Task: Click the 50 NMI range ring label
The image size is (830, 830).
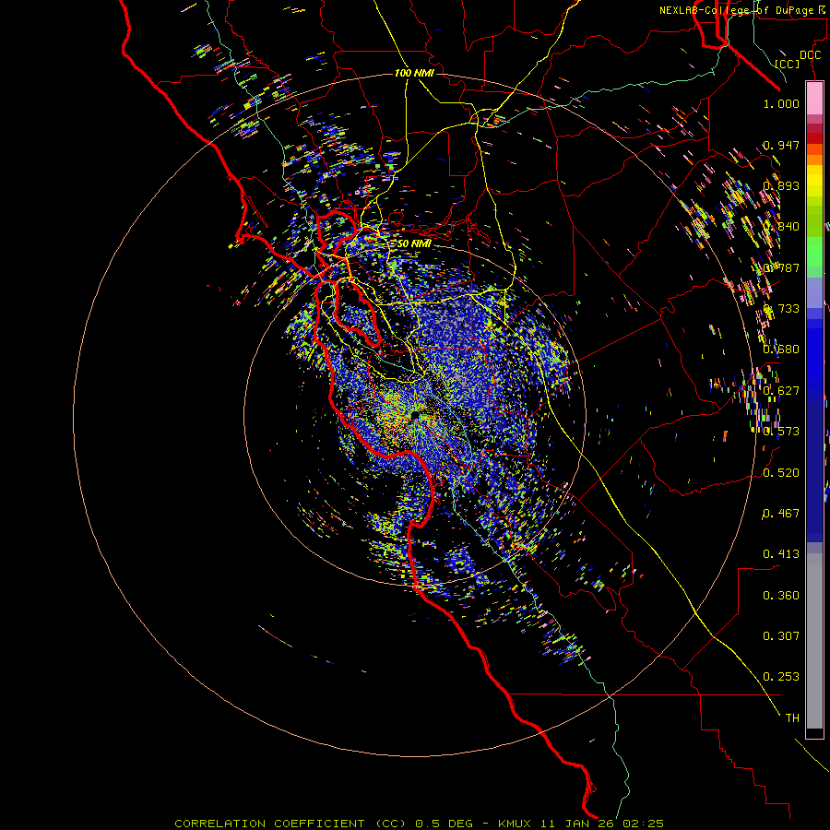Action: click(414, 243)
